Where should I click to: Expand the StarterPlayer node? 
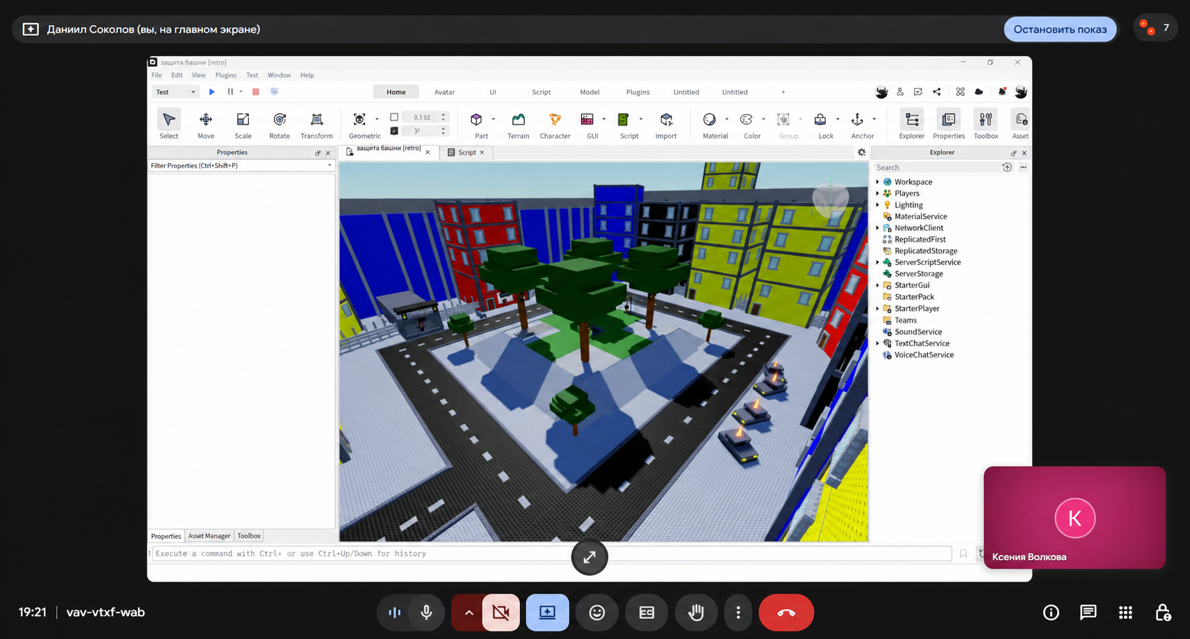pos(877,309)
